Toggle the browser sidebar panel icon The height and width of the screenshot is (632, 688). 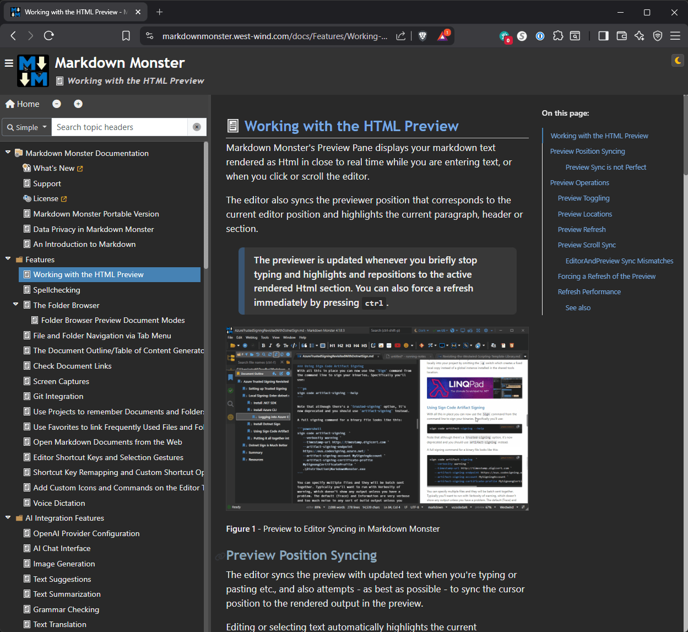click(x=603, y=35)
